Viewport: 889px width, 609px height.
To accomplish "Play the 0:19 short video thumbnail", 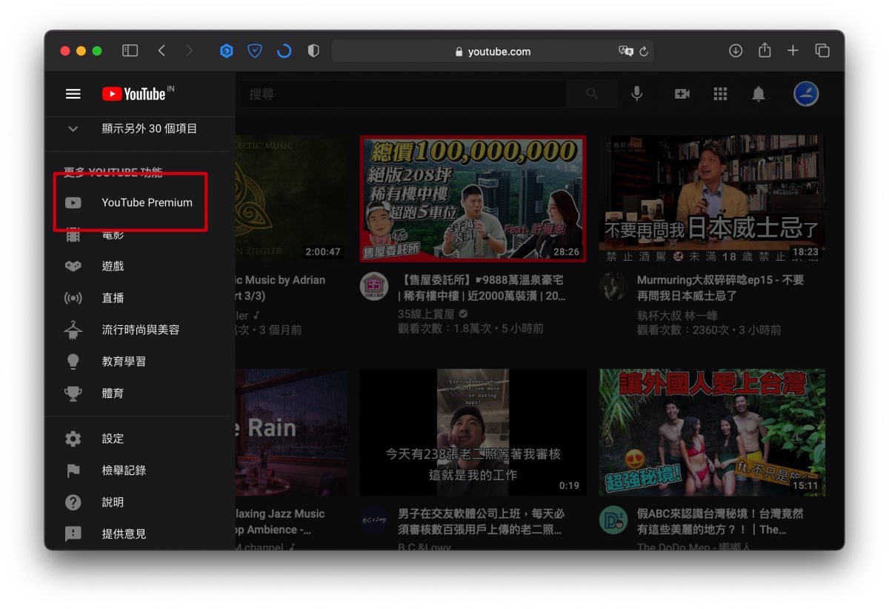I will tap(473, 433).
